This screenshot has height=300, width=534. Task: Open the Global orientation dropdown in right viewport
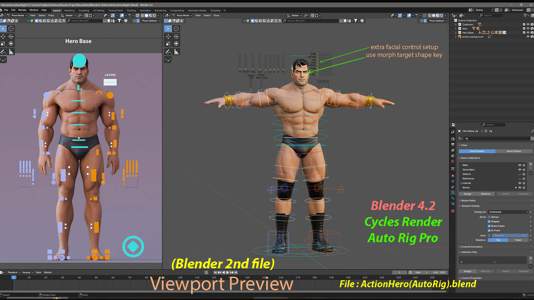[295, 16]
